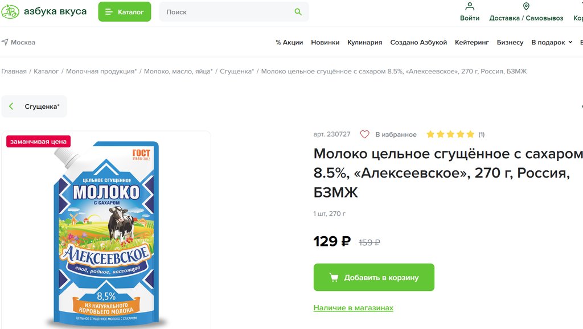
Task: Click the five-star rating
Action: click(x=450, y=134)
